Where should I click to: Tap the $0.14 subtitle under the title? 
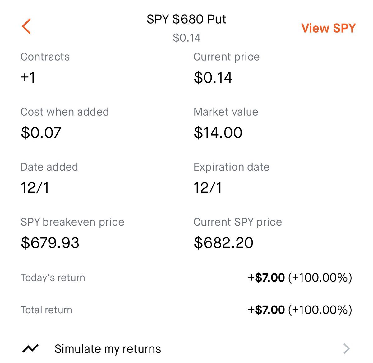186,38
